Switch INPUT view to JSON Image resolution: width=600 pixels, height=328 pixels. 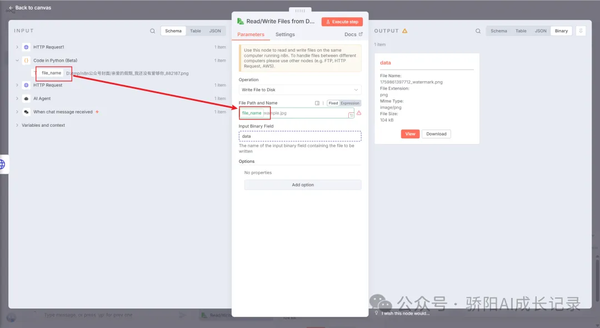pos(215,31)
